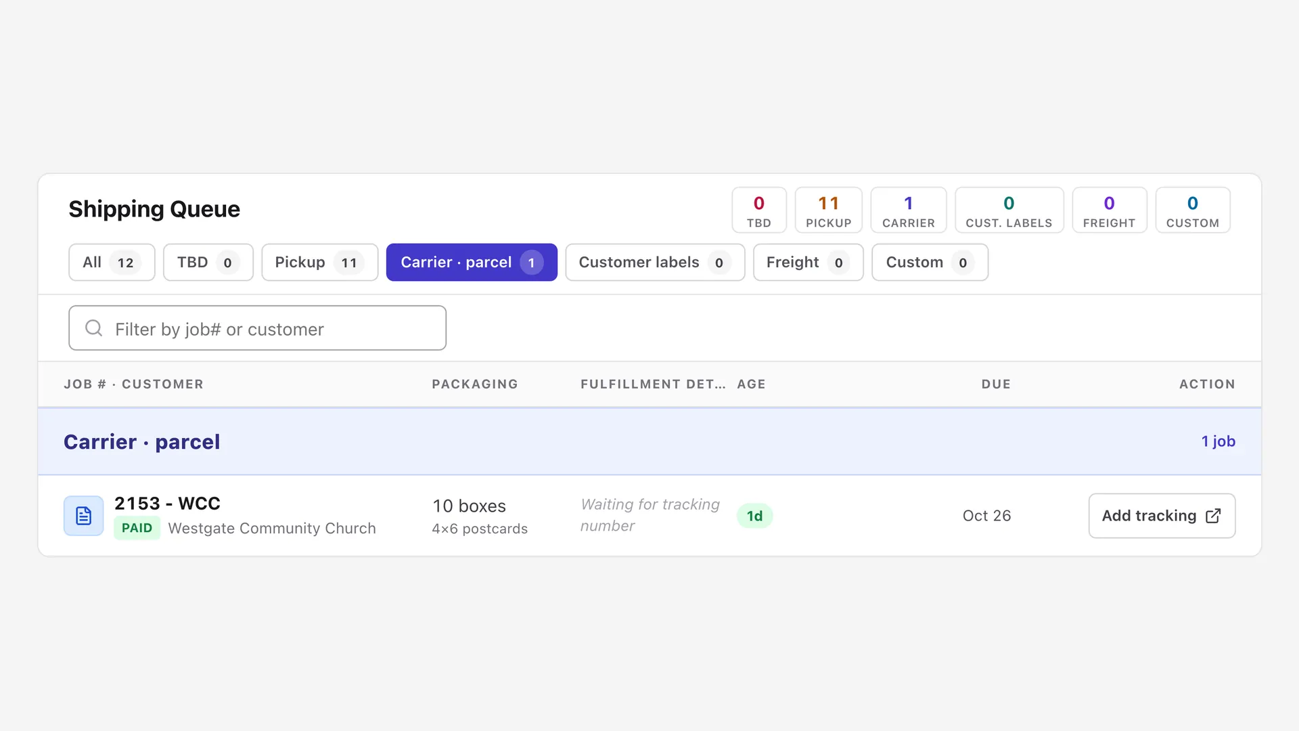Screen dimensions: 1299x731
Task: Click the Packaging column header
Action: [x=475, y=384]
